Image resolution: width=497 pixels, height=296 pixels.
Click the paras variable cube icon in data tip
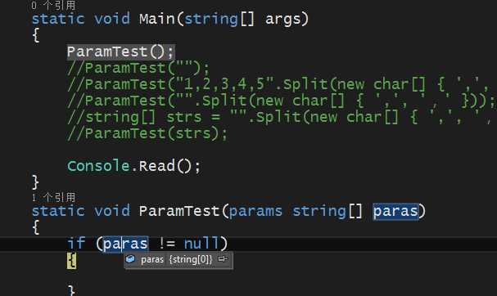[x=130, y=259]
